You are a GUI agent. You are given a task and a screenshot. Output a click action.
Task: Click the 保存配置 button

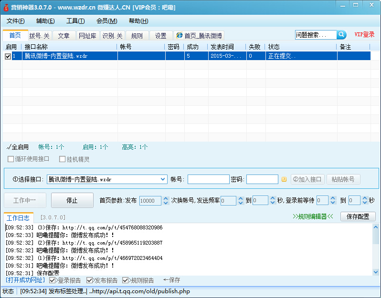[x=358, y=216]
